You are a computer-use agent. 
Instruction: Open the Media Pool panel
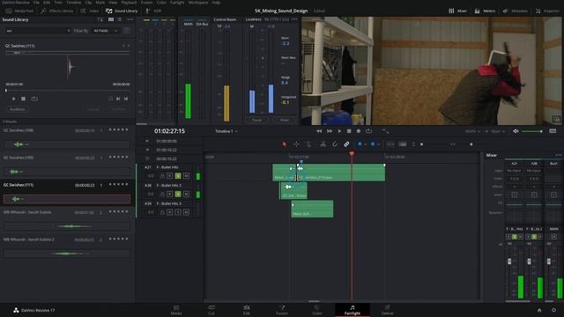tap(19, 11)
